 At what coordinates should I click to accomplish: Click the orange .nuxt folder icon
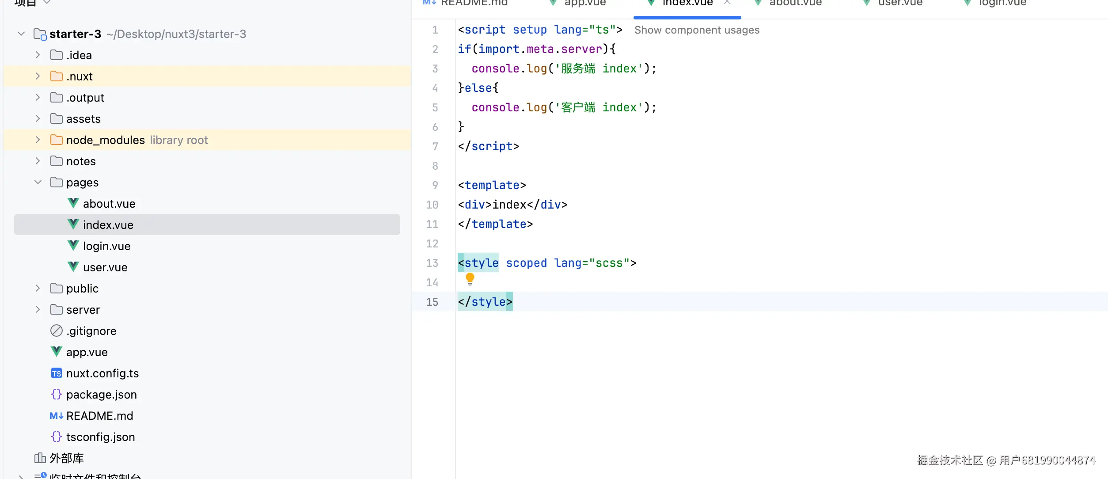click(x=56, y=76)
